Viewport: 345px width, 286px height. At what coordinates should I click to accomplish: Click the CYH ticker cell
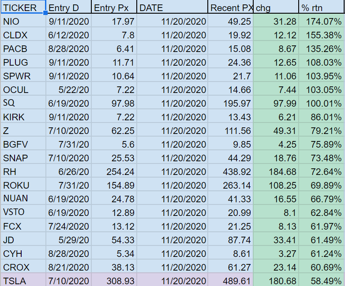click(23, 253)
